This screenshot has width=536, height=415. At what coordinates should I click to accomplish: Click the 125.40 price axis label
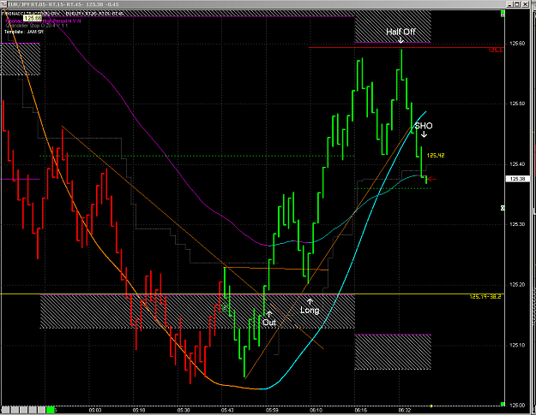pos(517,164)
